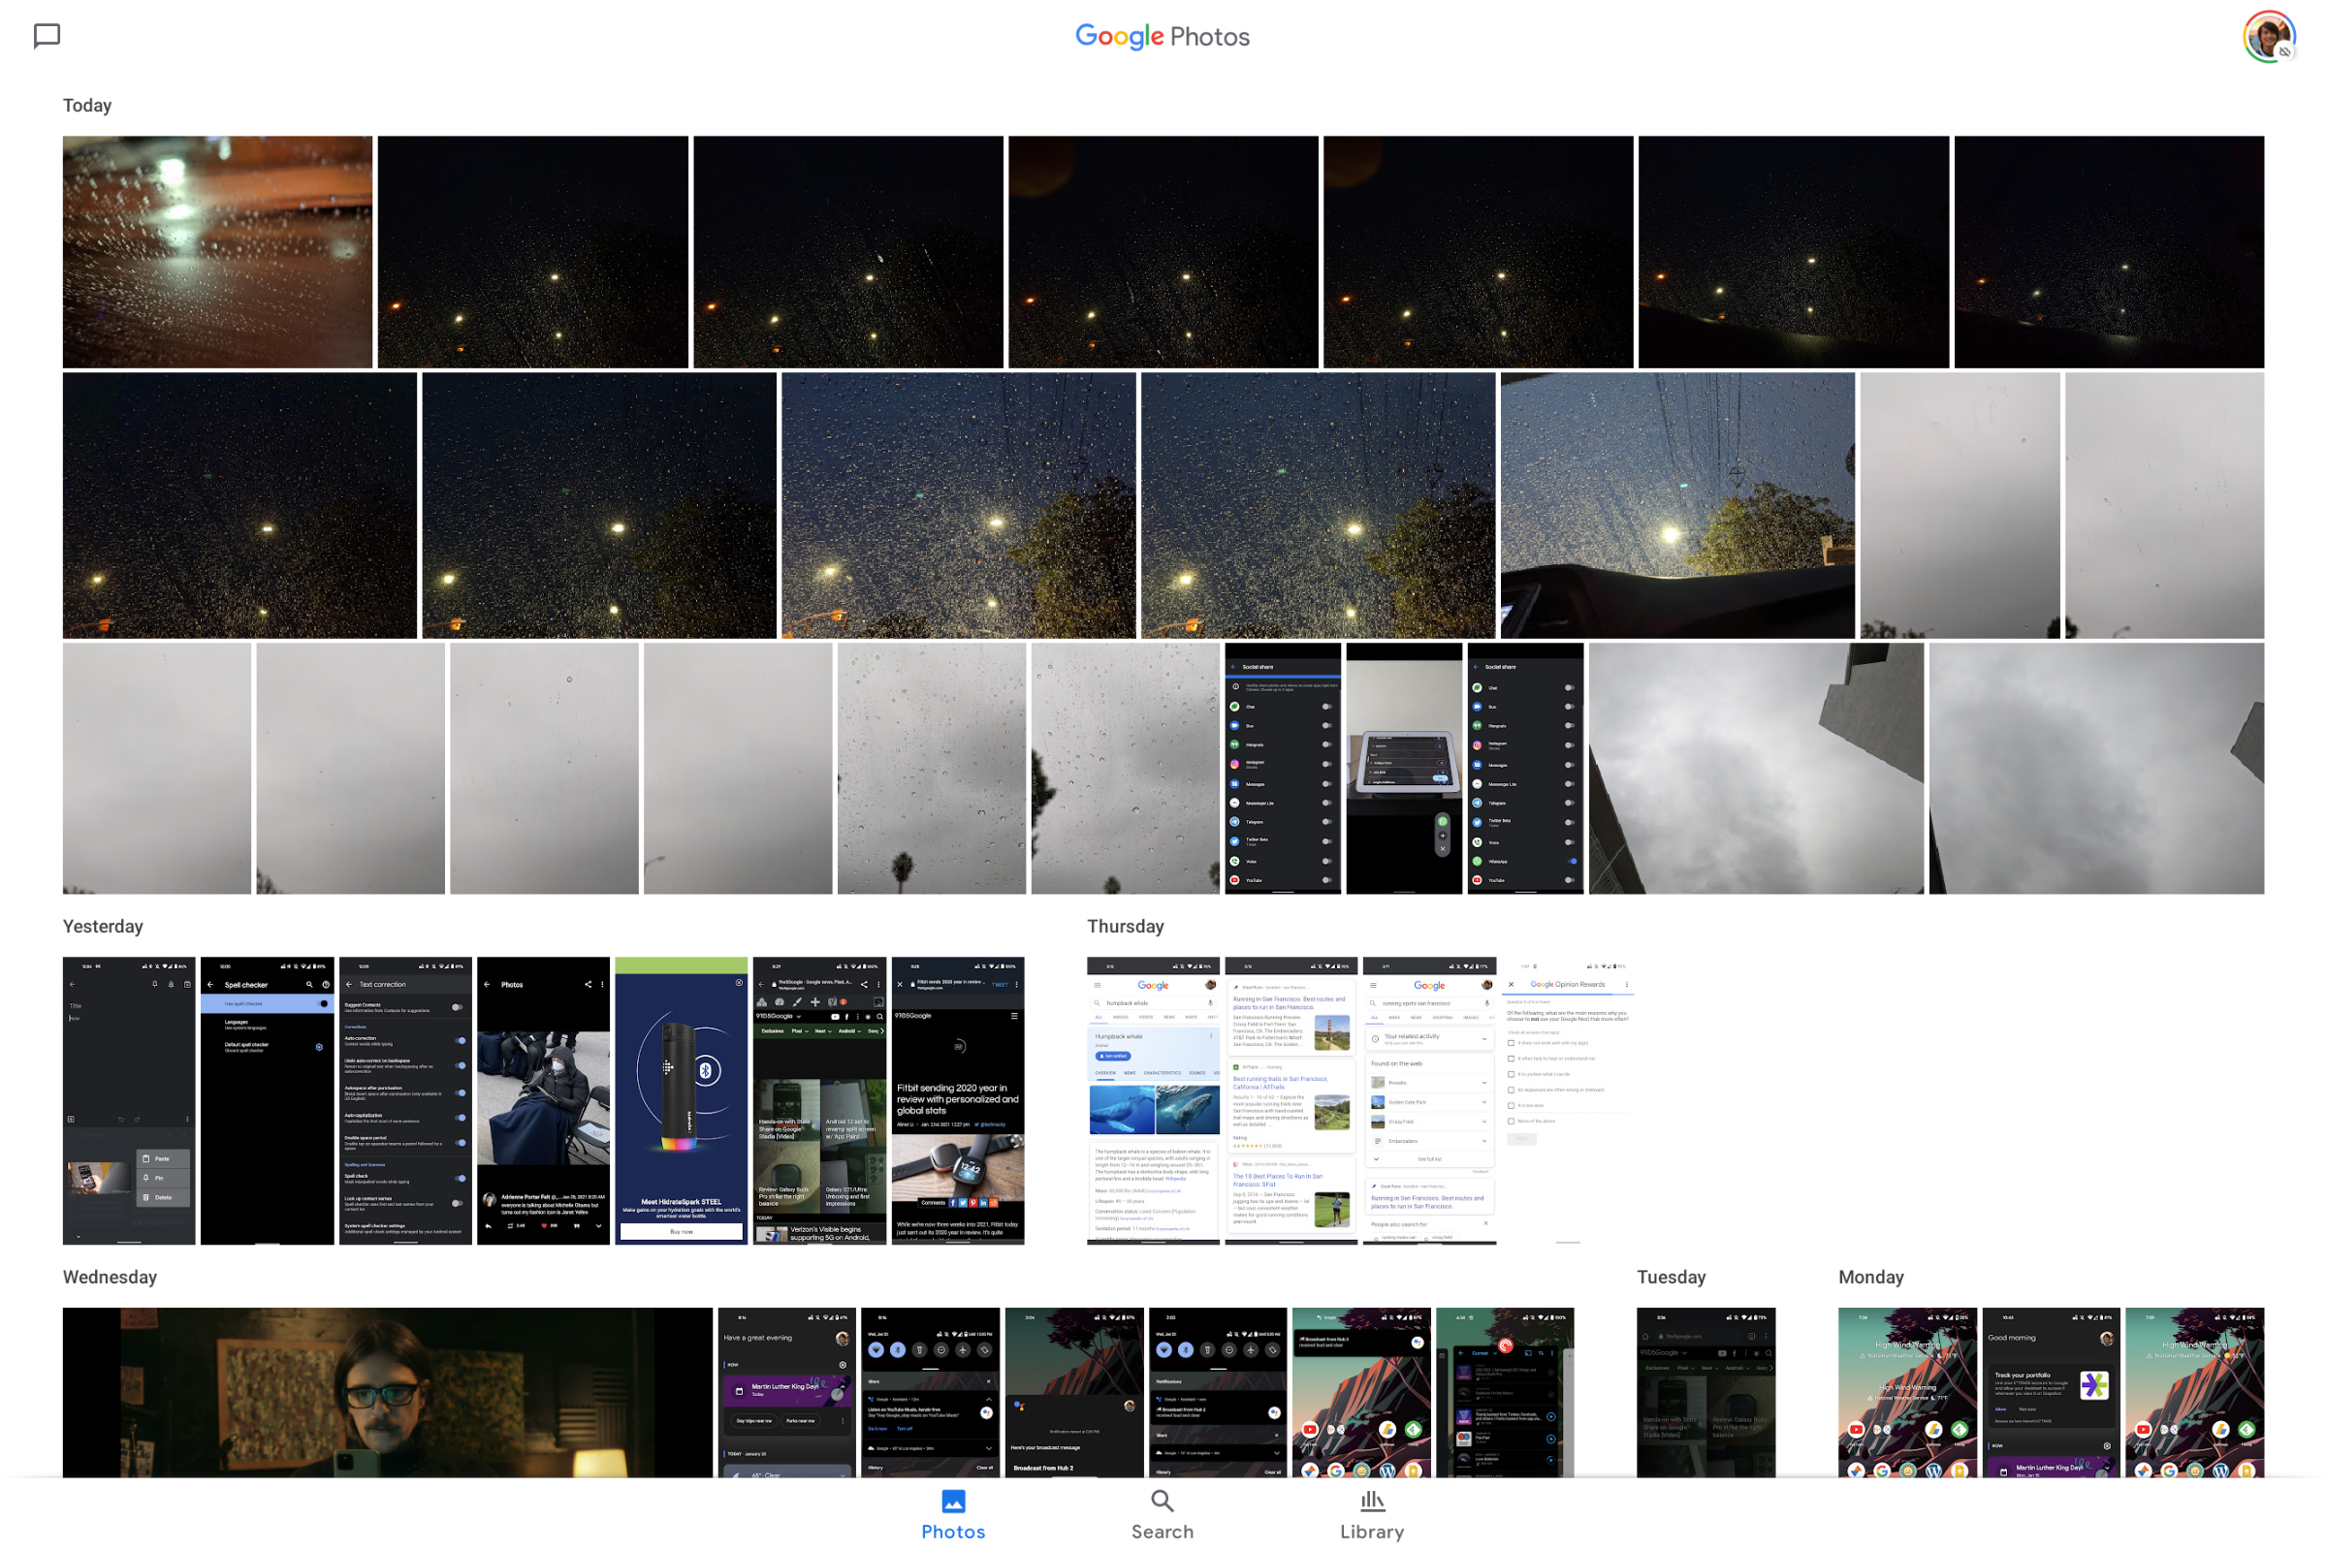Open the HidrateSpark STEEL bottle screenshot under Yesterday
This screenshot has height=1550, width=2327.
(x=681, y=1100)
